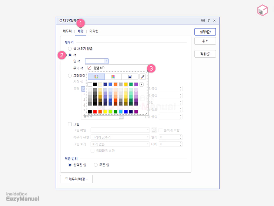Click the help question mark icon

tap(208, 21)
